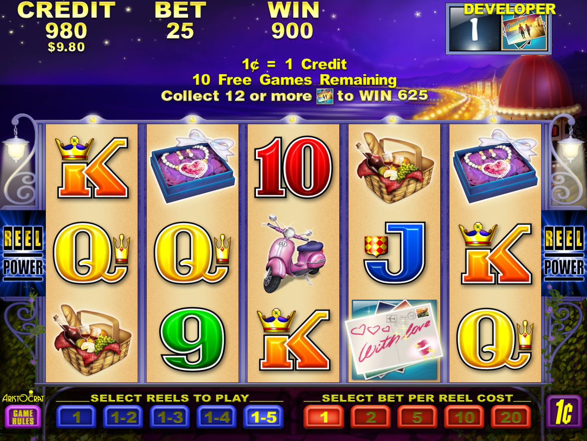Image resolution: width=587 pixels, height=441 pixels.
Task: Set bet per reel to 20
Action: coord(511,417)
